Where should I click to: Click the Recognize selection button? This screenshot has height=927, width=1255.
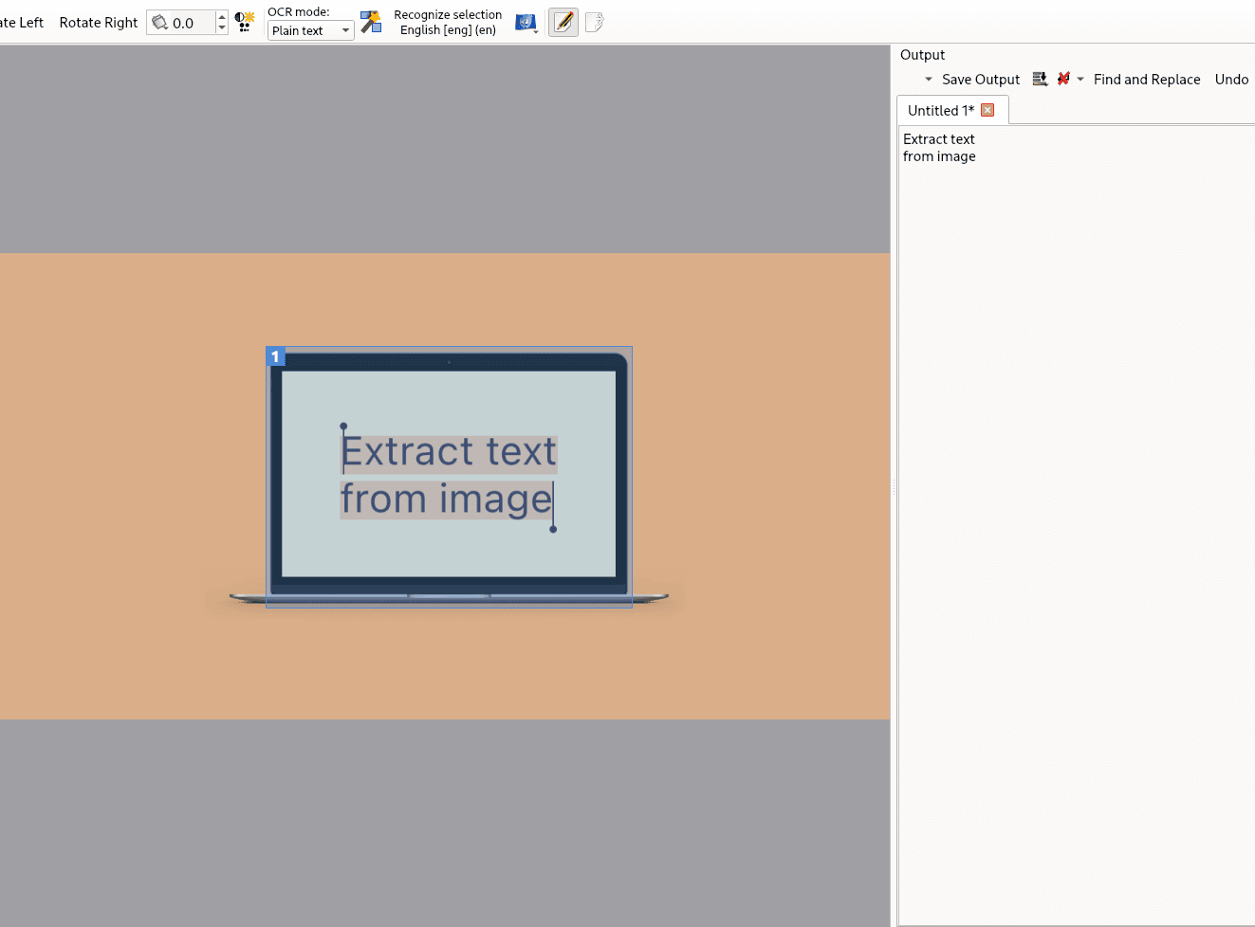click(x=448, y=22)
